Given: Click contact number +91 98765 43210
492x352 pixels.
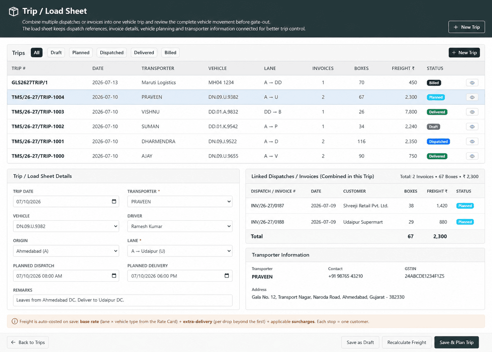Looking at the screenshot, I should [345, 276].
